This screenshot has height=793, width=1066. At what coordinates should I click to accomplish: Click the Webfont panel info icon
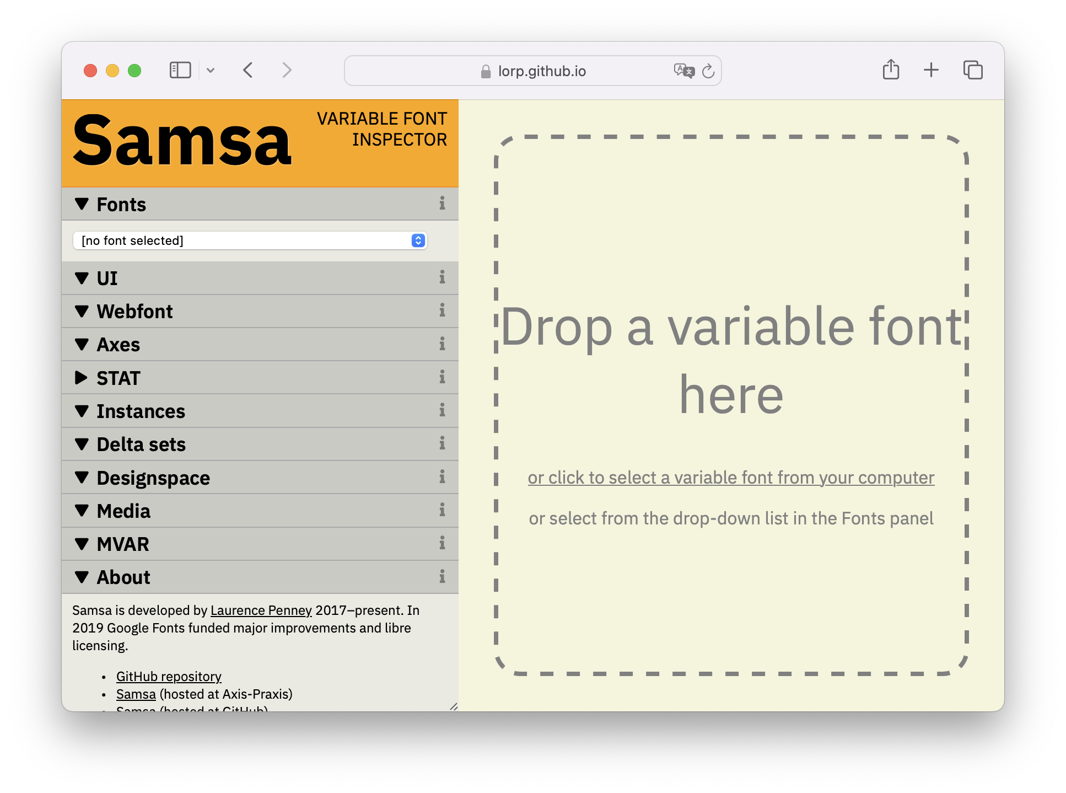pos(442,310)
